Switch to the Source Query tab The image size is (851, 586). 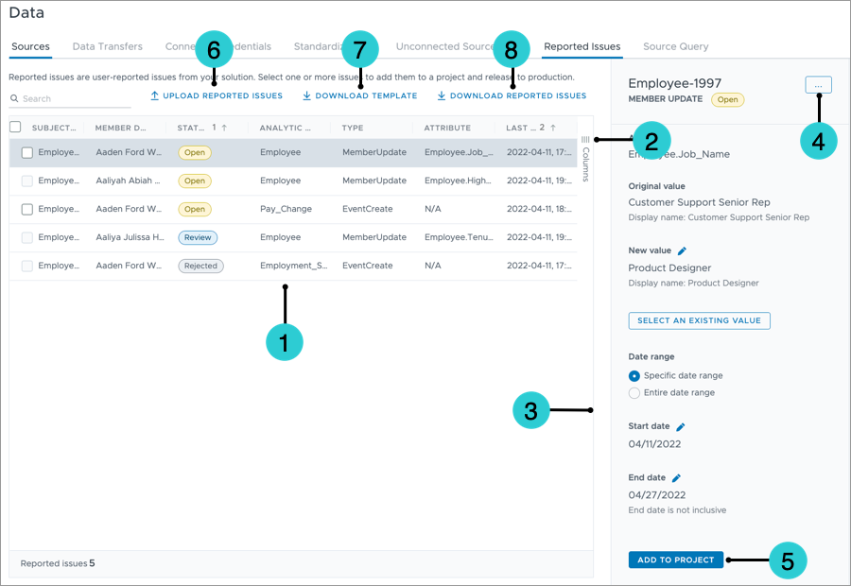(x=675, y=46)
